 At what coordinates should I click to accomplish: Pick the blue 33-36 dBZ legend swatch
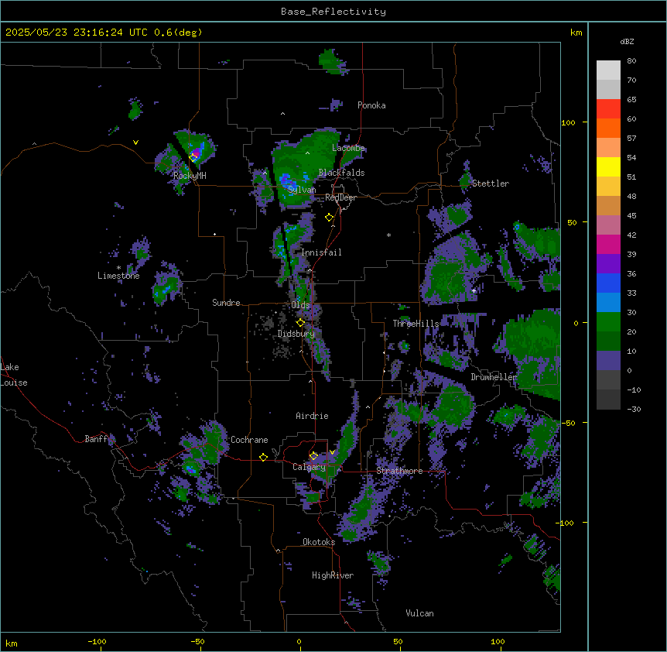coord(608,283)
